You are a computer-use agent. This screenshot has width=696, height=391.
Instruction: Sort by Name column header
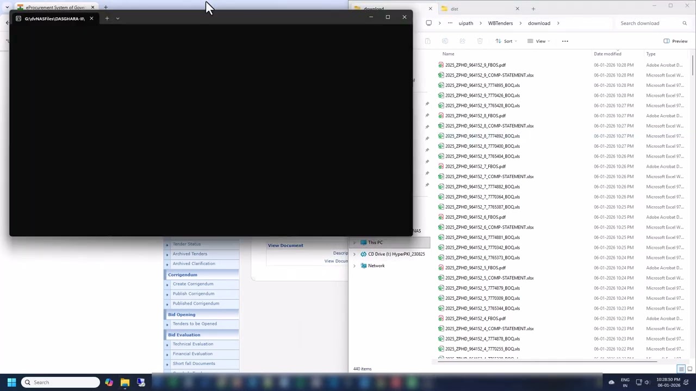[x=448, y=54]
